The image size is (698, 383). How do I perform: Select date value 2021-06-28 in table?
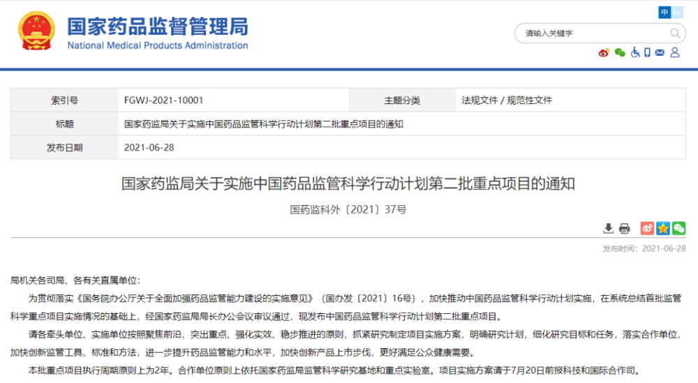(149, 147)
